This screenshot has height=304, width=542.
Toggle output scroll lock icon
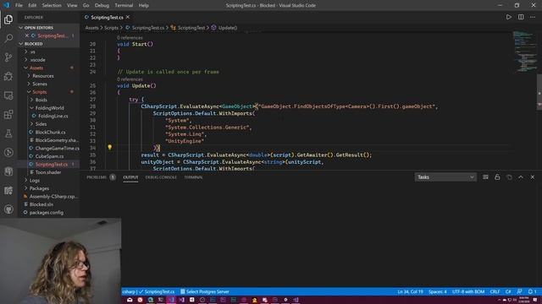click(497, 177)
